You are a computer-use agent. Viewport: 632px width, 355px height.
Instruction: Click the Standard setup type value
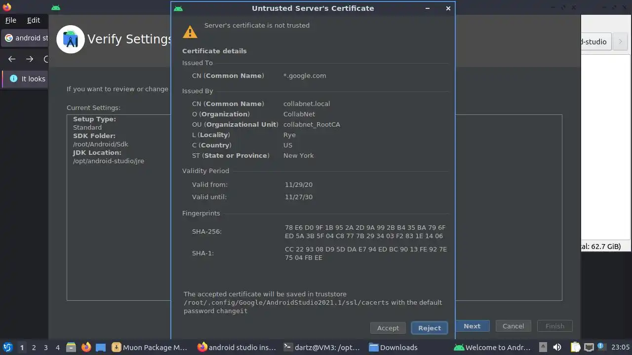[87, 128]
